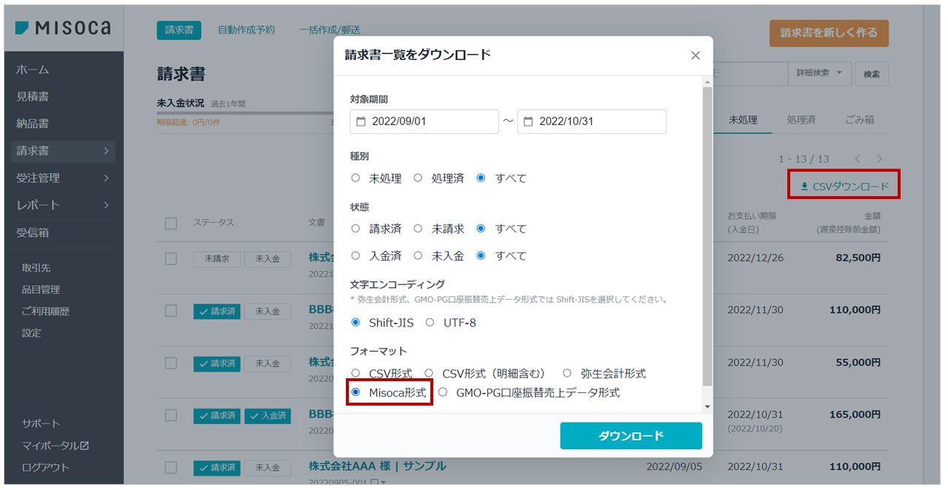948x490 pixels.
Task: Select GMO-PG口座振替売上データ形式 format
Action: [443, 392]
